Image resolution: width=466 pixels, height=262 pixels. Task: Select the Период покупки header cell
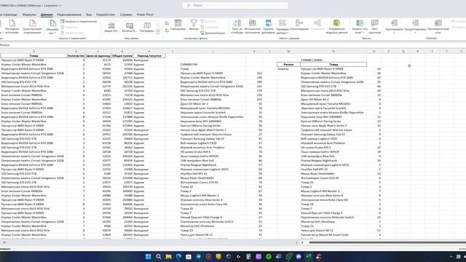149,56
